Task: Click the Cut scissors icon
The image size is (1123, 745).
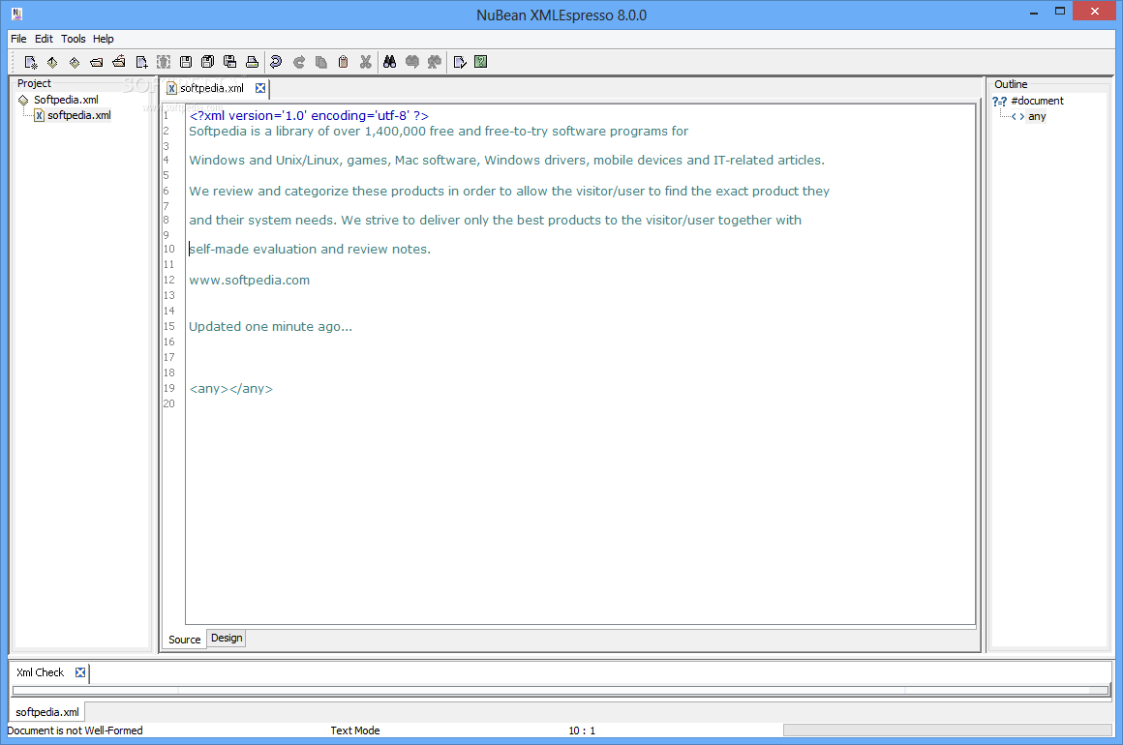Action: point(365,62)
